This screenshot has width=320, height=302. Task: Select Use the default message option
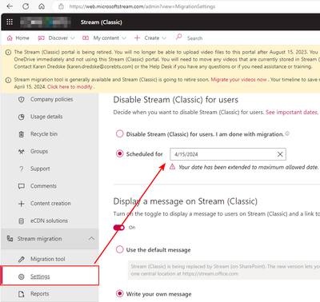(120, 249)
